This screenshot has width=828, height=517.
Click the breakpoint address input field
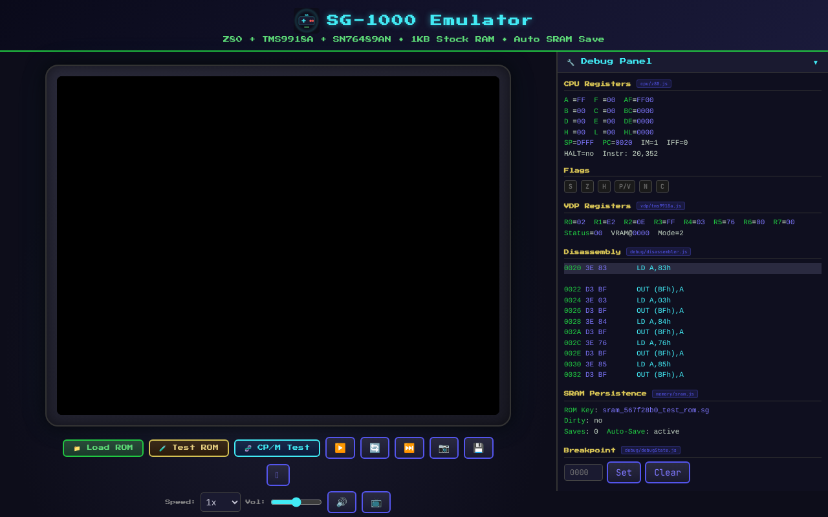(583, 472)
